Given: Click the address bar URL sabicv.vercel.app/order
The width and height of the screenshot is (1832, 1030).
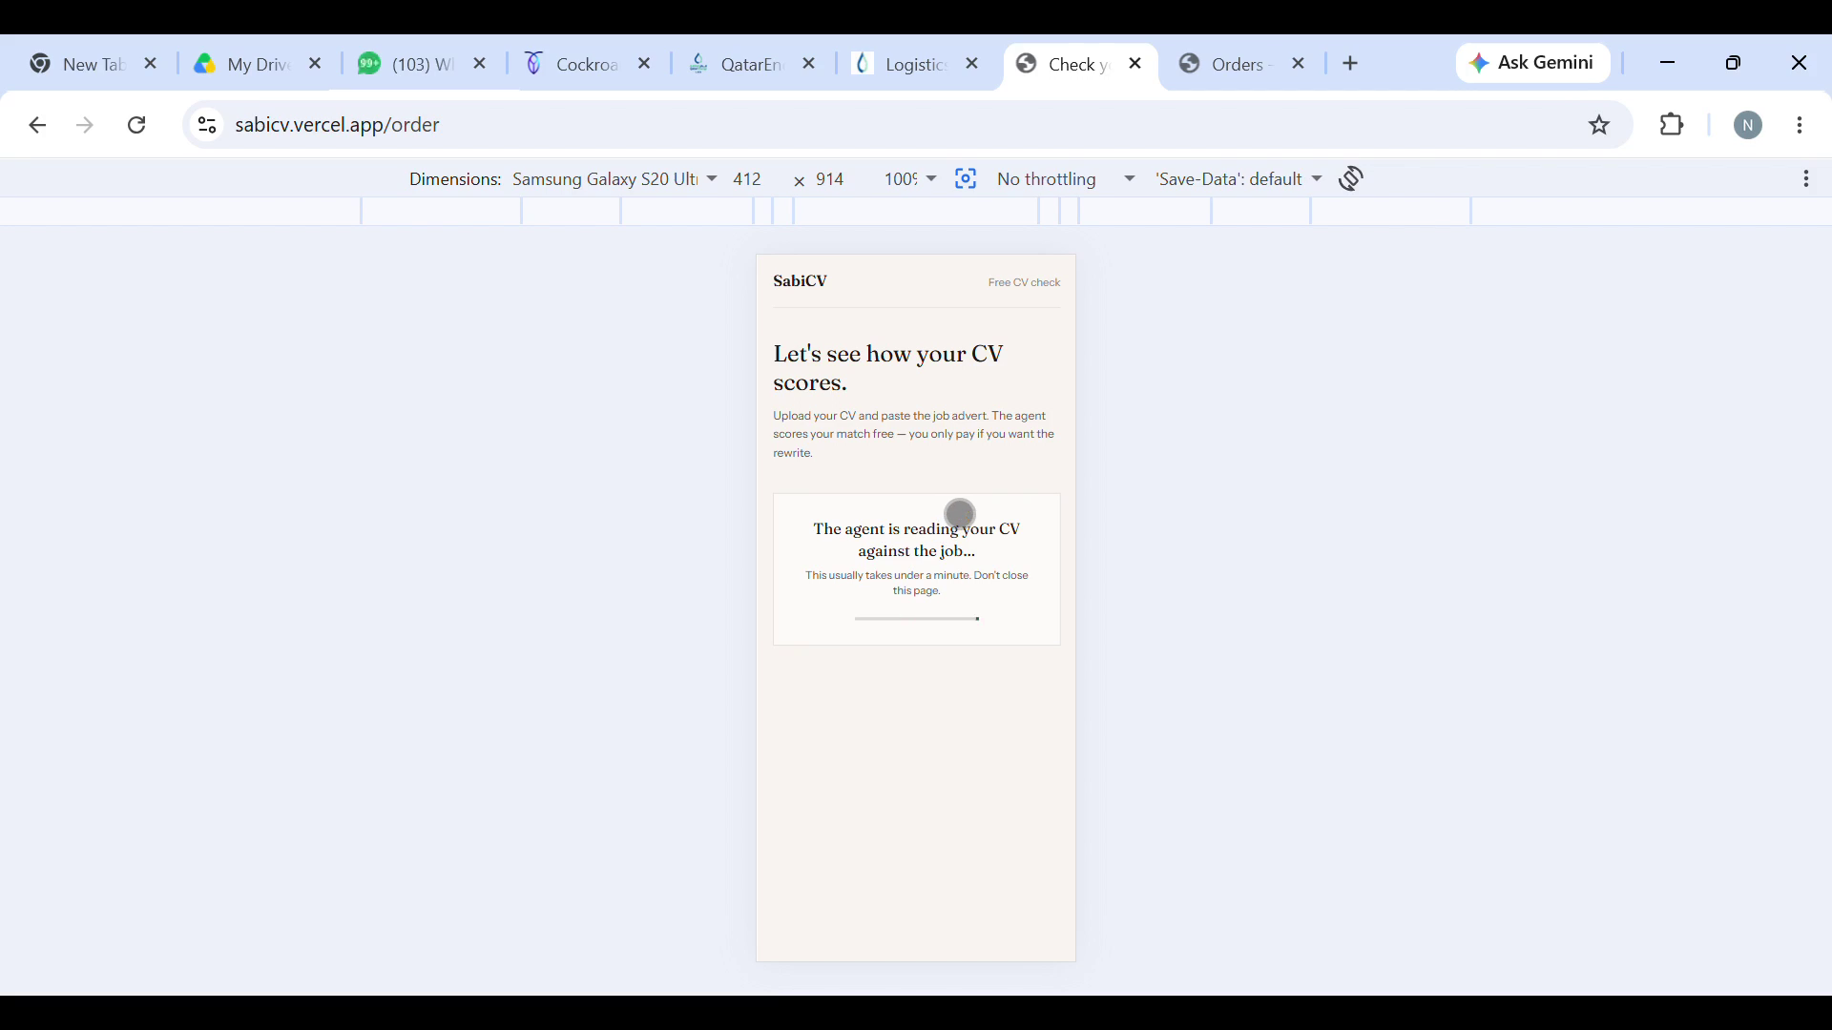Looking at the screenshot, I should [337, 125].
